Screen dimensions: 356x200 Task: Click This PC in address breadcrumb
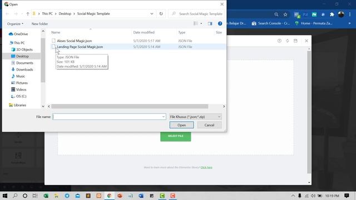click(x=47, y=13)
